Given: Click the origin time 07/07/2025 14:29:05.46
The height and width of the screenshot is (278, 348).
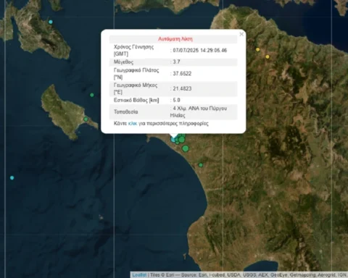Looking at the screenshot, I should 200,50.
